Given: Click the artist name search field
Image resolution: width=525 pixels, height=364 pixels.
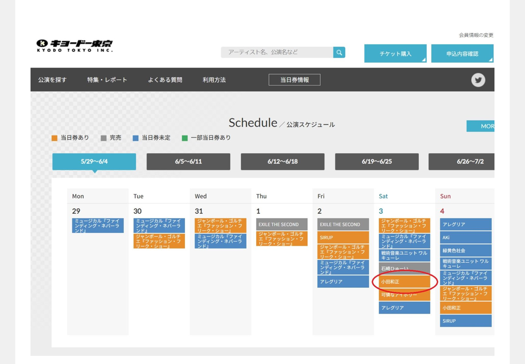Looking at the screenshot, I should coord(277,52).
